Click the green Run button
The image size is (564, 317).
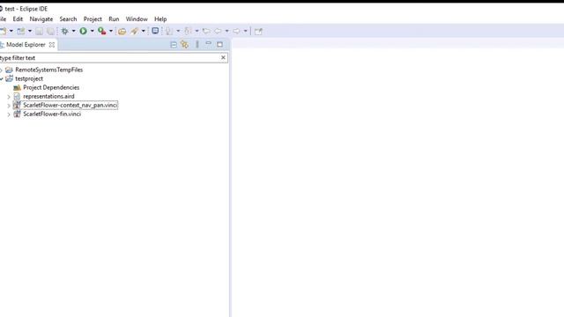[84, 32]
